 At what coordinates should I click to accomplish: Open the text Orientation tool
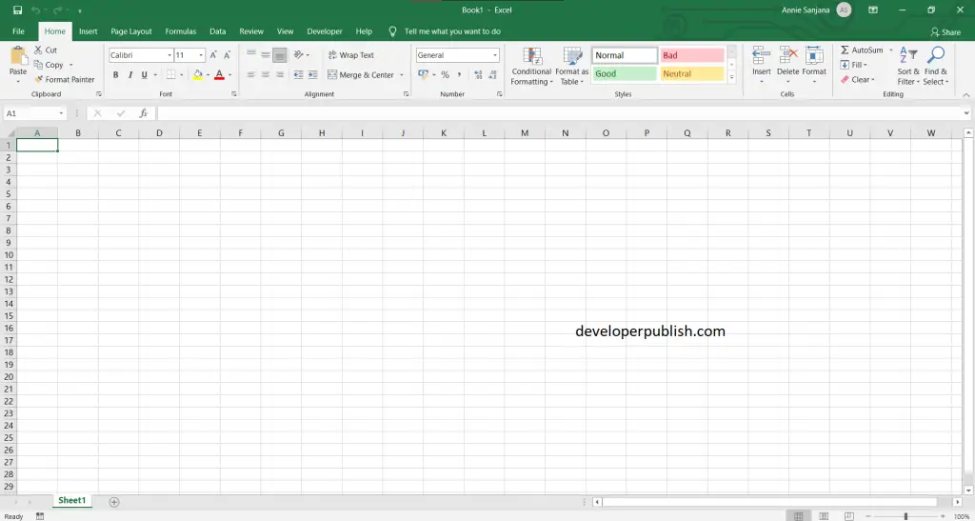tap(298, 54)
